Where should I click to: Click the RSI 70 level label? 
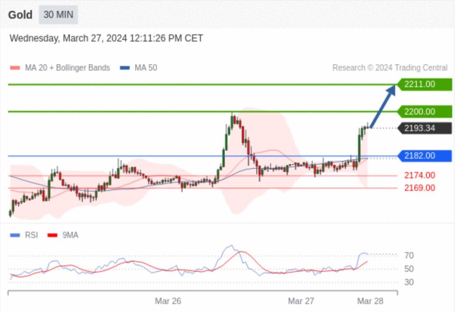click(x=409, y=255)
